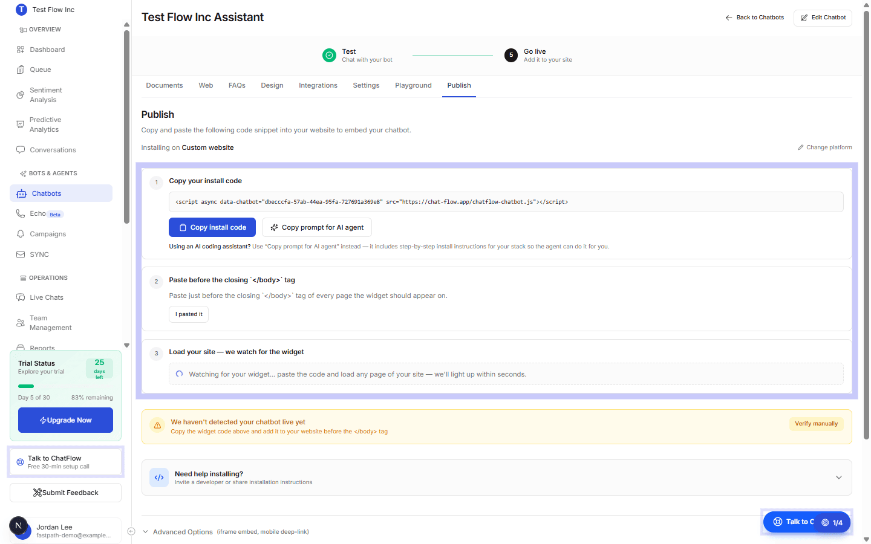Click the install code snippet box

pyautogui.click(x=506, y=202)
